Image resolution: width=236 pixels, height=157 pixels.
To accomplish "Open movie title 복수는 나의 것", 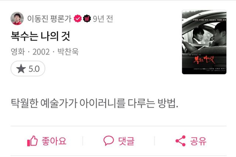I will pyautogui.click(x=40, y=36).
